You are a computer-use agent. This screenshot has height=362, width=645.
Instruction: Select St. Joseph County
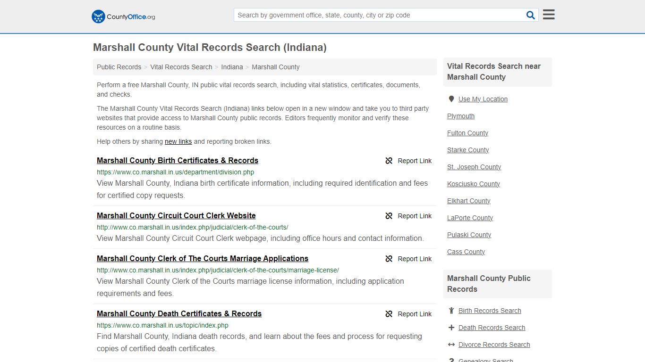(474, 167)
